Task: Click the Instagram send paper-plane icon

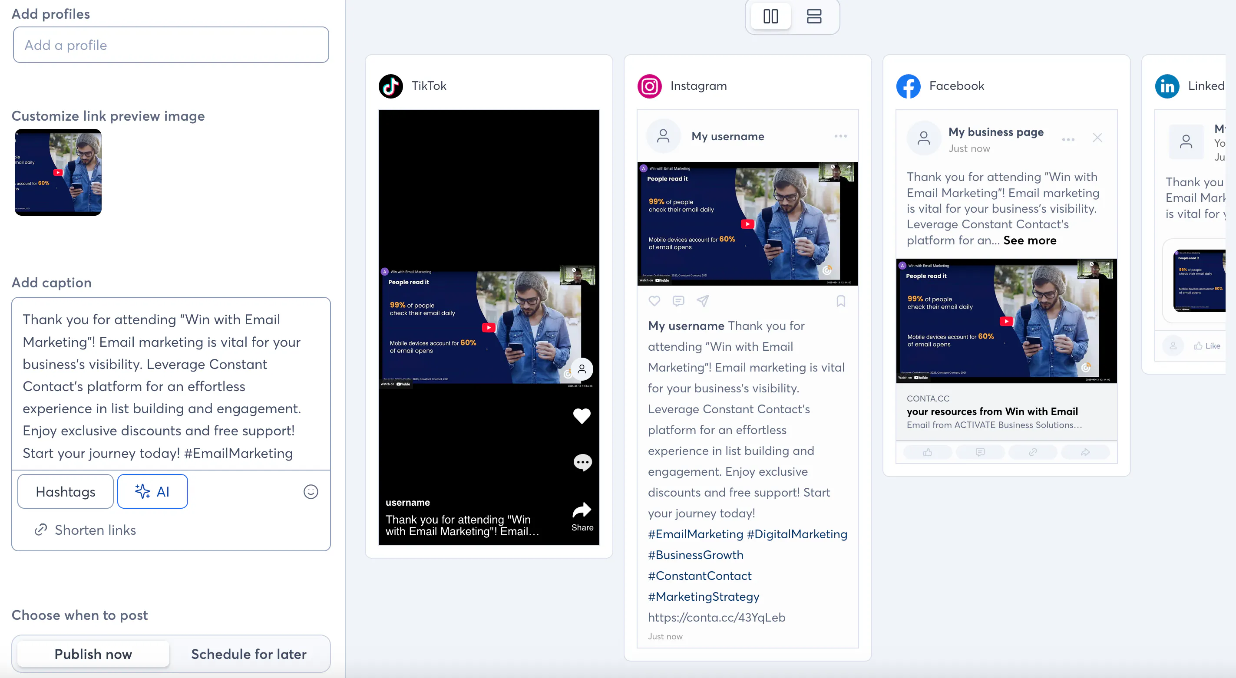Action: (x=702, y=301)
